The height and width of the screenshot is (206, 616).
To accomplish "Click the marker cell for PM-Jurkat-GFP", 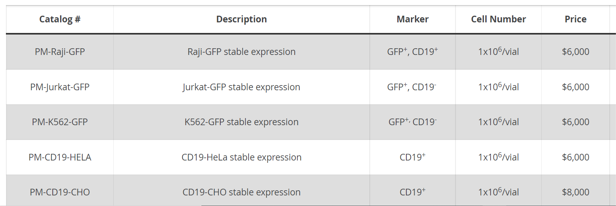I will pos(412,87).
